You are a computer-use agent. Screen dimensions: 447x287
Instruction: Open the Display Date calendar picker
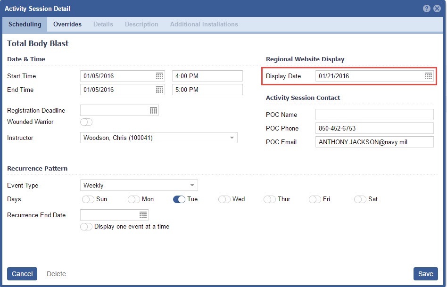click(428, 76)
